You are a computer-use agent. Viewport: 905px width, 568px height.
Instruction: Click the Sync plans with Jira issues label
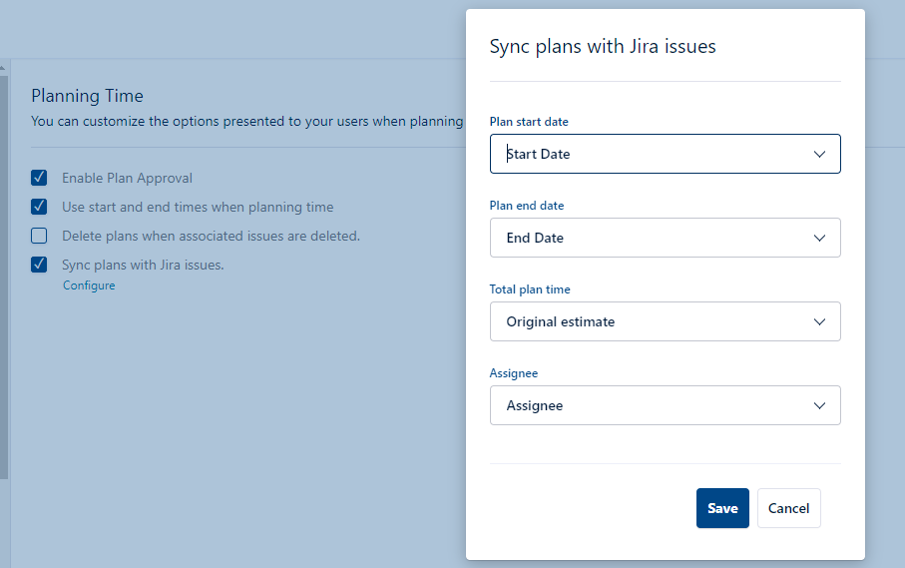point(143,265)
